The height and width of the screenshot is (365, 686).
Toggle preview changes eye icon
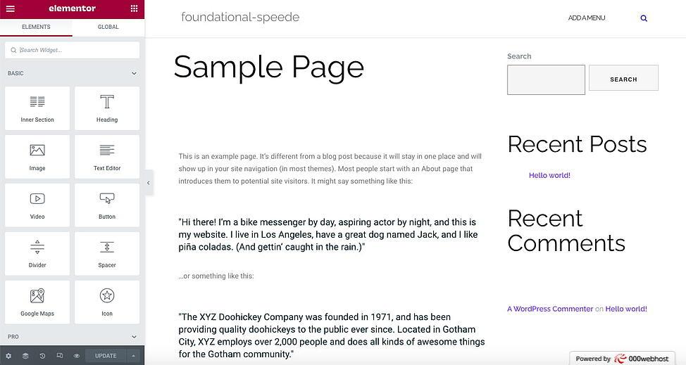[x=77, y=356]
